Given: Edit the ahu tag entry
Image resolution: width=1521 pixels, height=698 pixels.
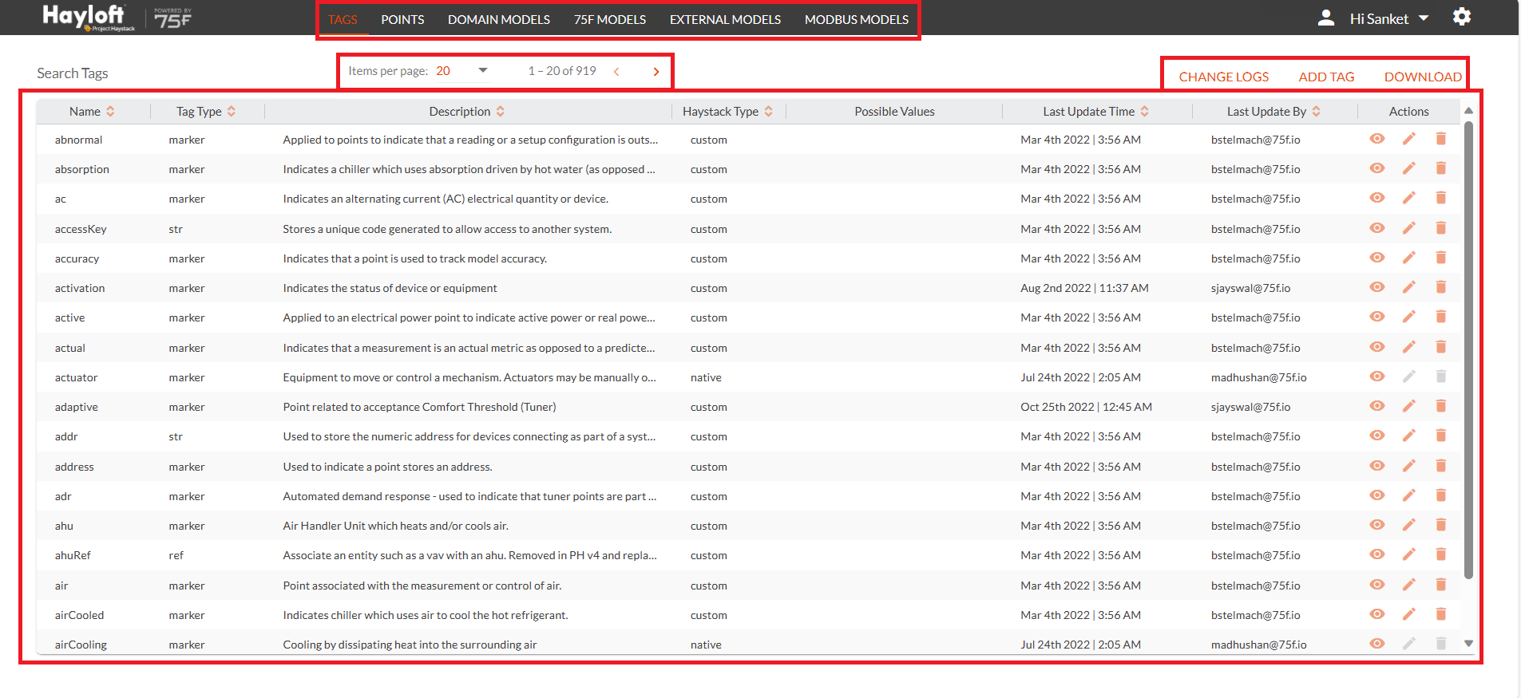Looking at the screenshot, I should [x=1408, y=525].
